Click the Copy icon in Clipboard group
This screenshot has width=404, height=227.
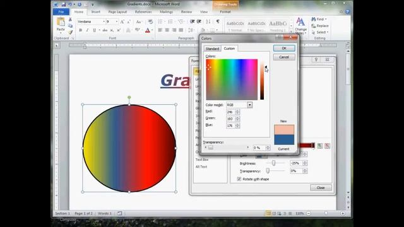70,26
